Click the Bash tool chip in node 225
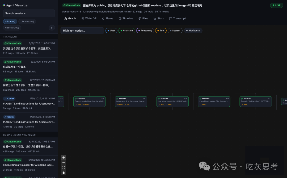Viewport: 287px width, 178px height. [x=78, y=104]
